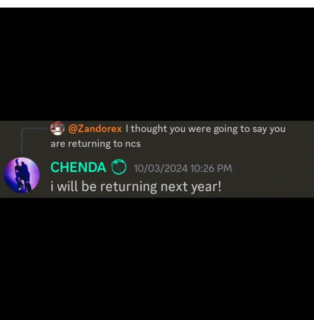Viewport: 314px width, 320px height.
Task: Click the 'are returning to ncs' reply line
Action: (x=95, y=144)
